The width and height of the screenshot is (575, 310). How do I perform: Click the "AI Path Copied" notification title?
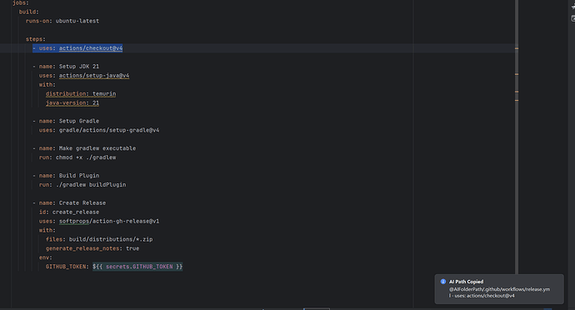click(x=466, y=282)
